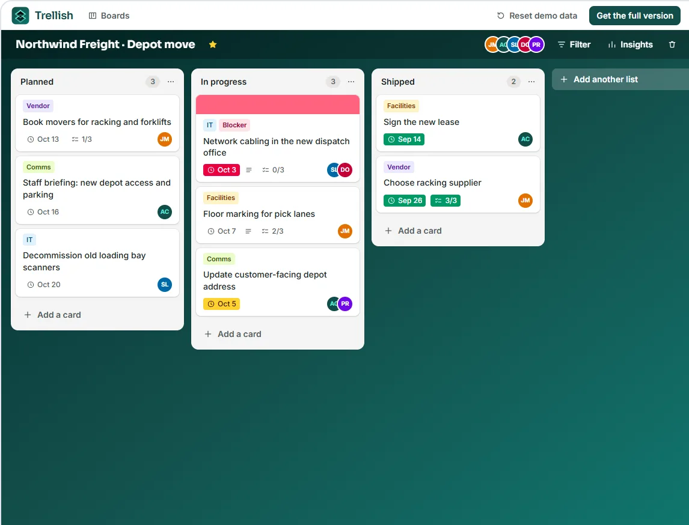Click the 1/3 checklist indicator
Viewport: 689px width, 525px height.
pos(82,139)
